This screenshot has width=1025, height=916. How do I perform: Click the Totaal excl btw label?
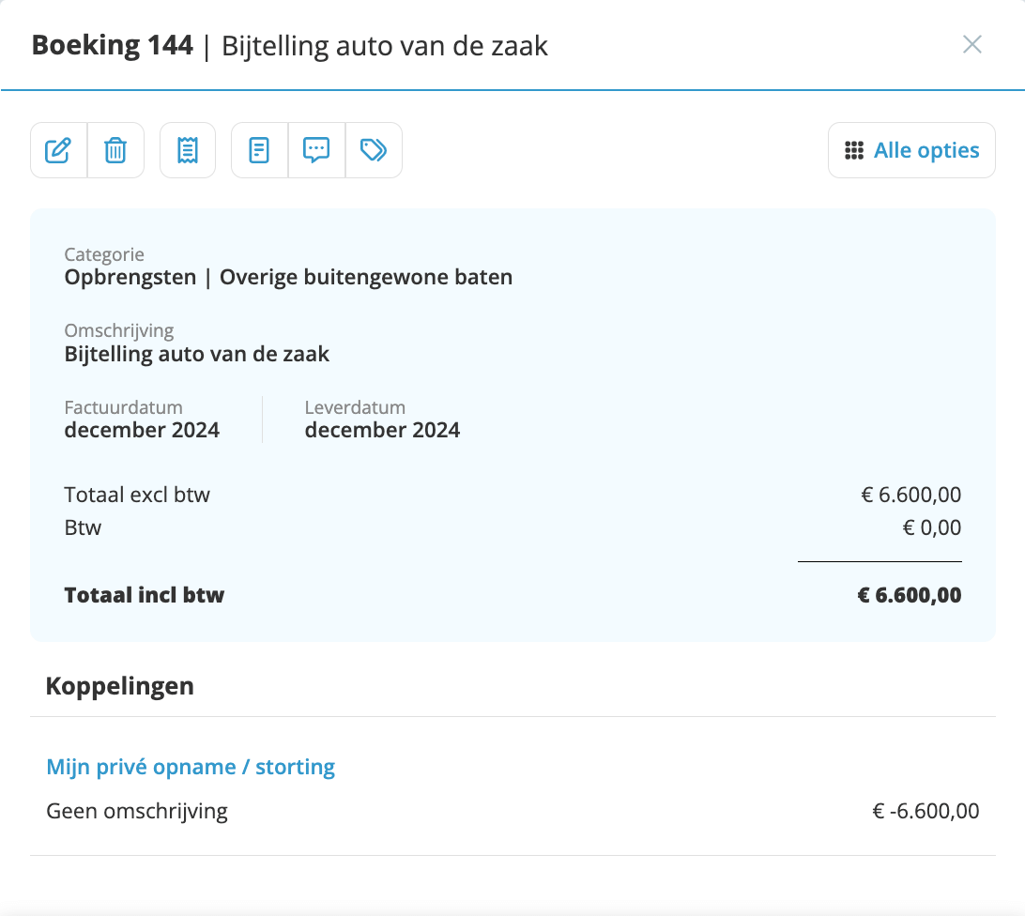(137, 495)
